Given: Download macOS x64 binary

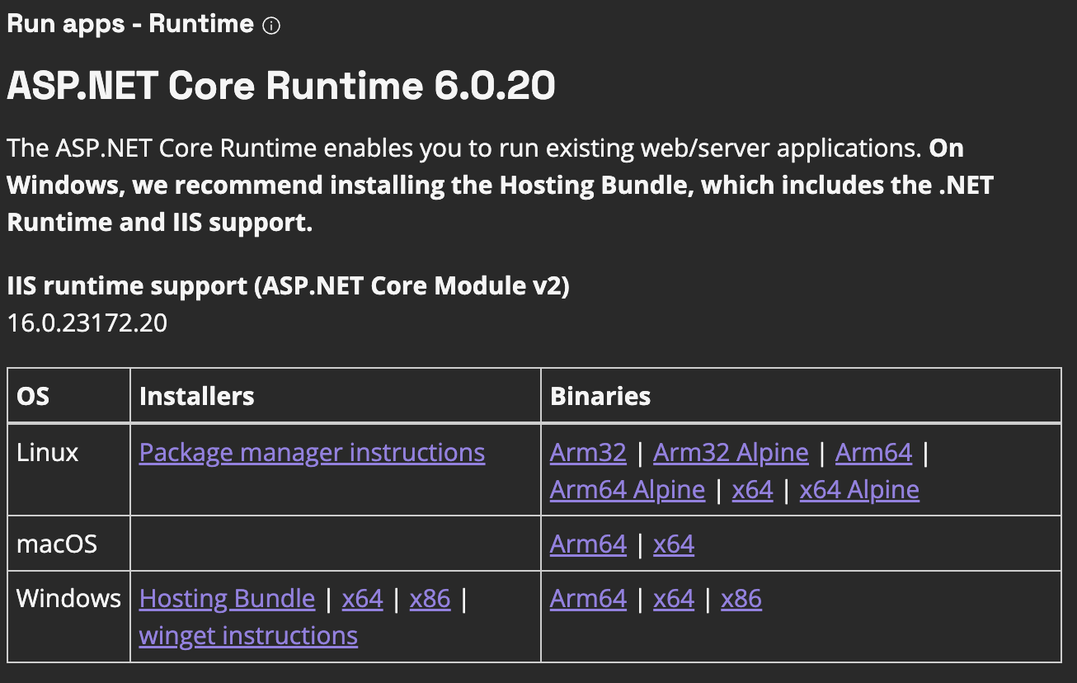Looking at the screenshot, I should tap(674, 544).
